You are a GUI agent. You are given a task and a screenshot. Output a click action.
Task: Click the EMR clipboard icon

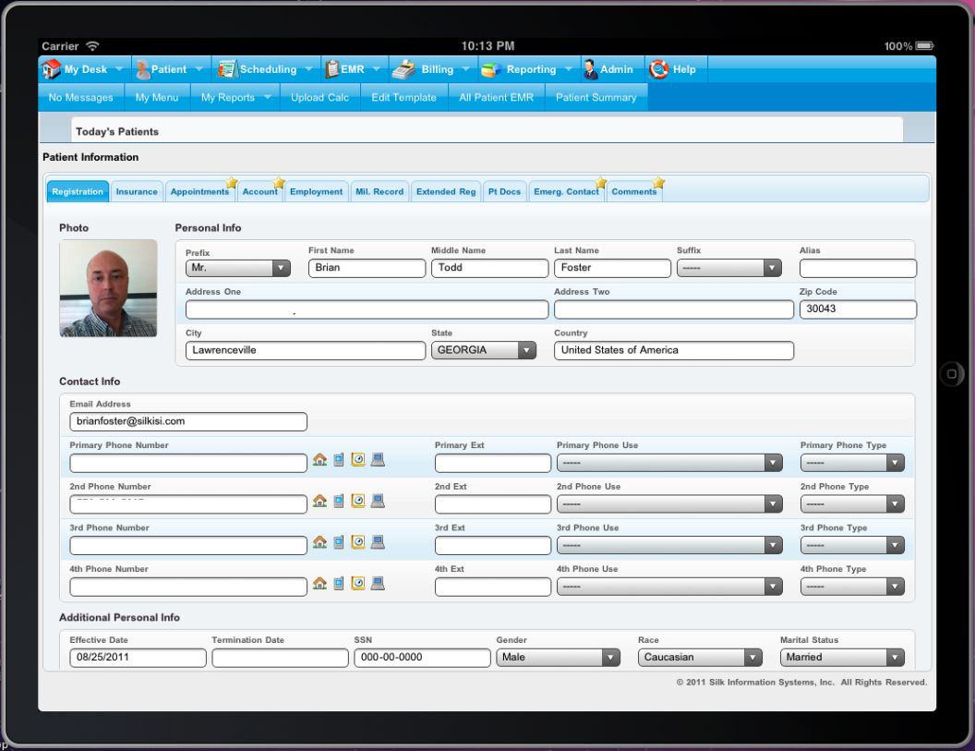tap(332, 69)
